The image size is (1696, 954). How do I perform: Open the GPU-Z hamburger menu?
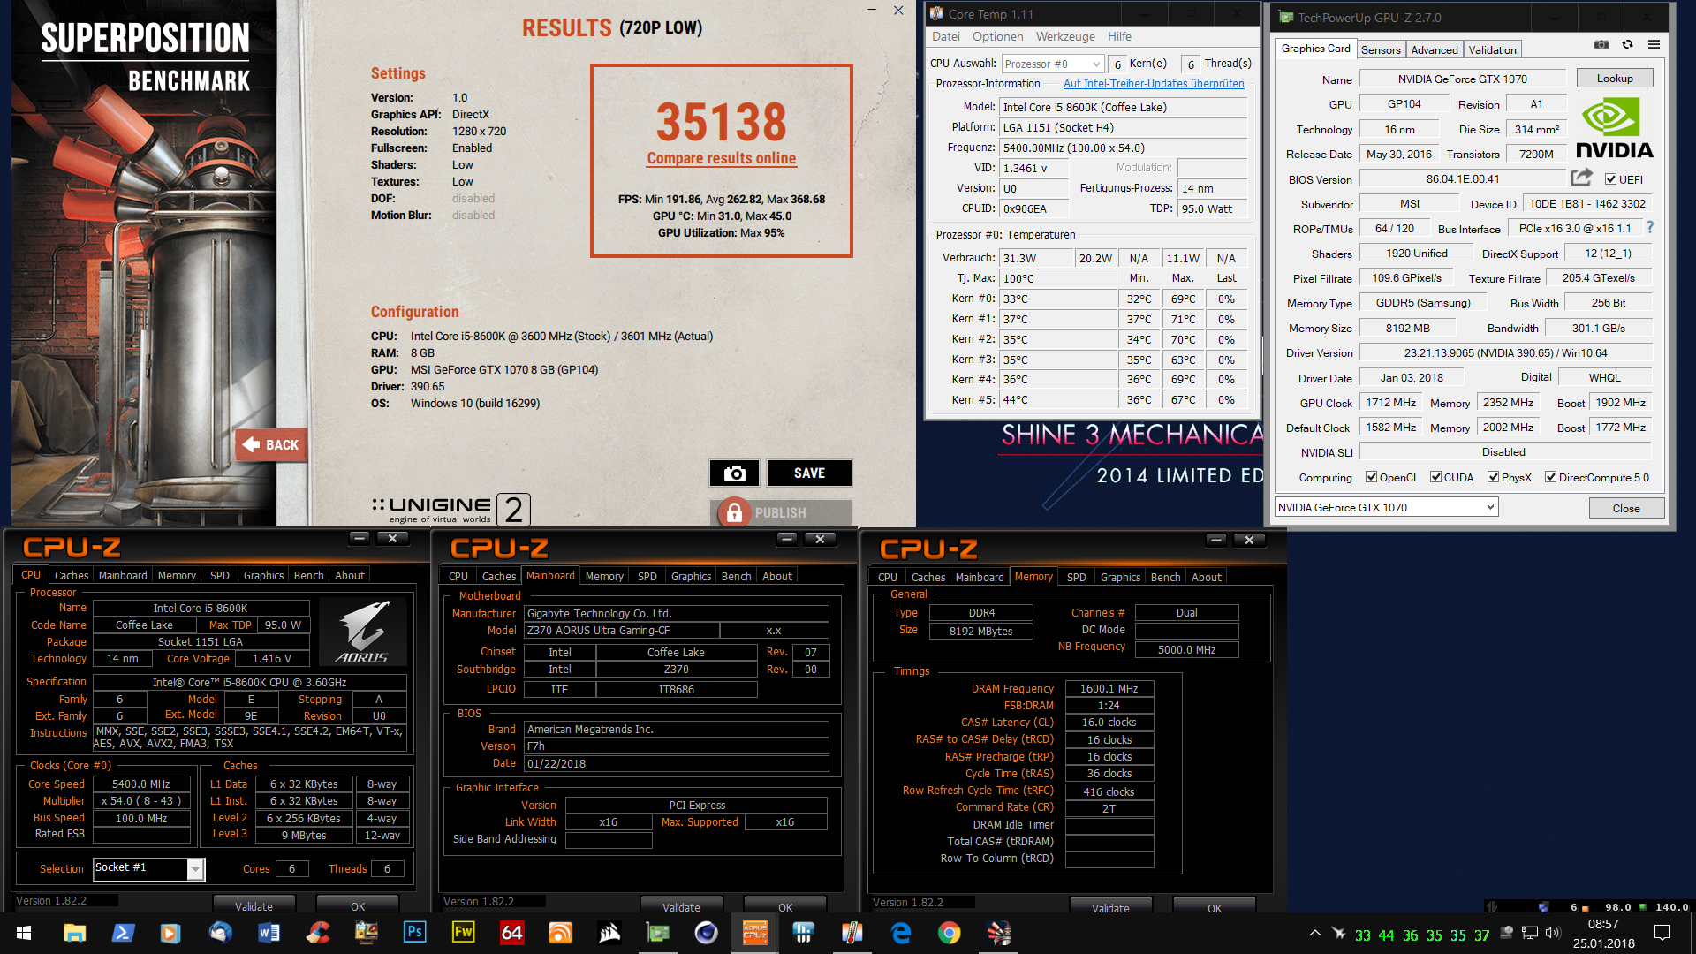[x=1654, y=44]
